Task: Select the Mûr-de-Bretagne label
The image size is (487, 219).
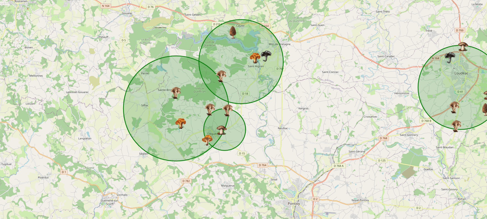Action: click(280, 44)
